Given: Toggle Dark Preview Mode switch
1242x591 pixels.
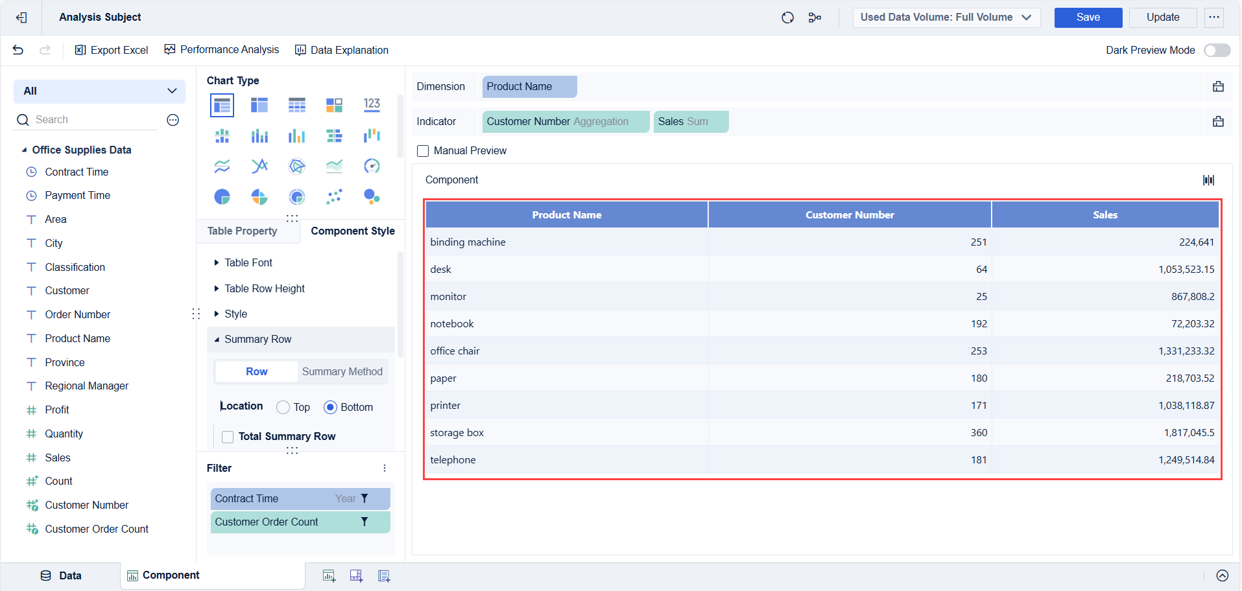Looking at the screenshot, I should 1217,50.
